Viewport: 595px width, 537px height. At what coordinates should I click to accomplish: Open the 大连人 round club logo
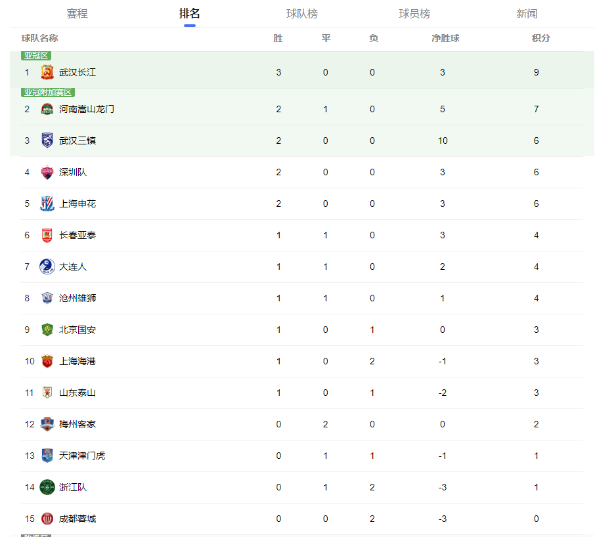(47, 267)
